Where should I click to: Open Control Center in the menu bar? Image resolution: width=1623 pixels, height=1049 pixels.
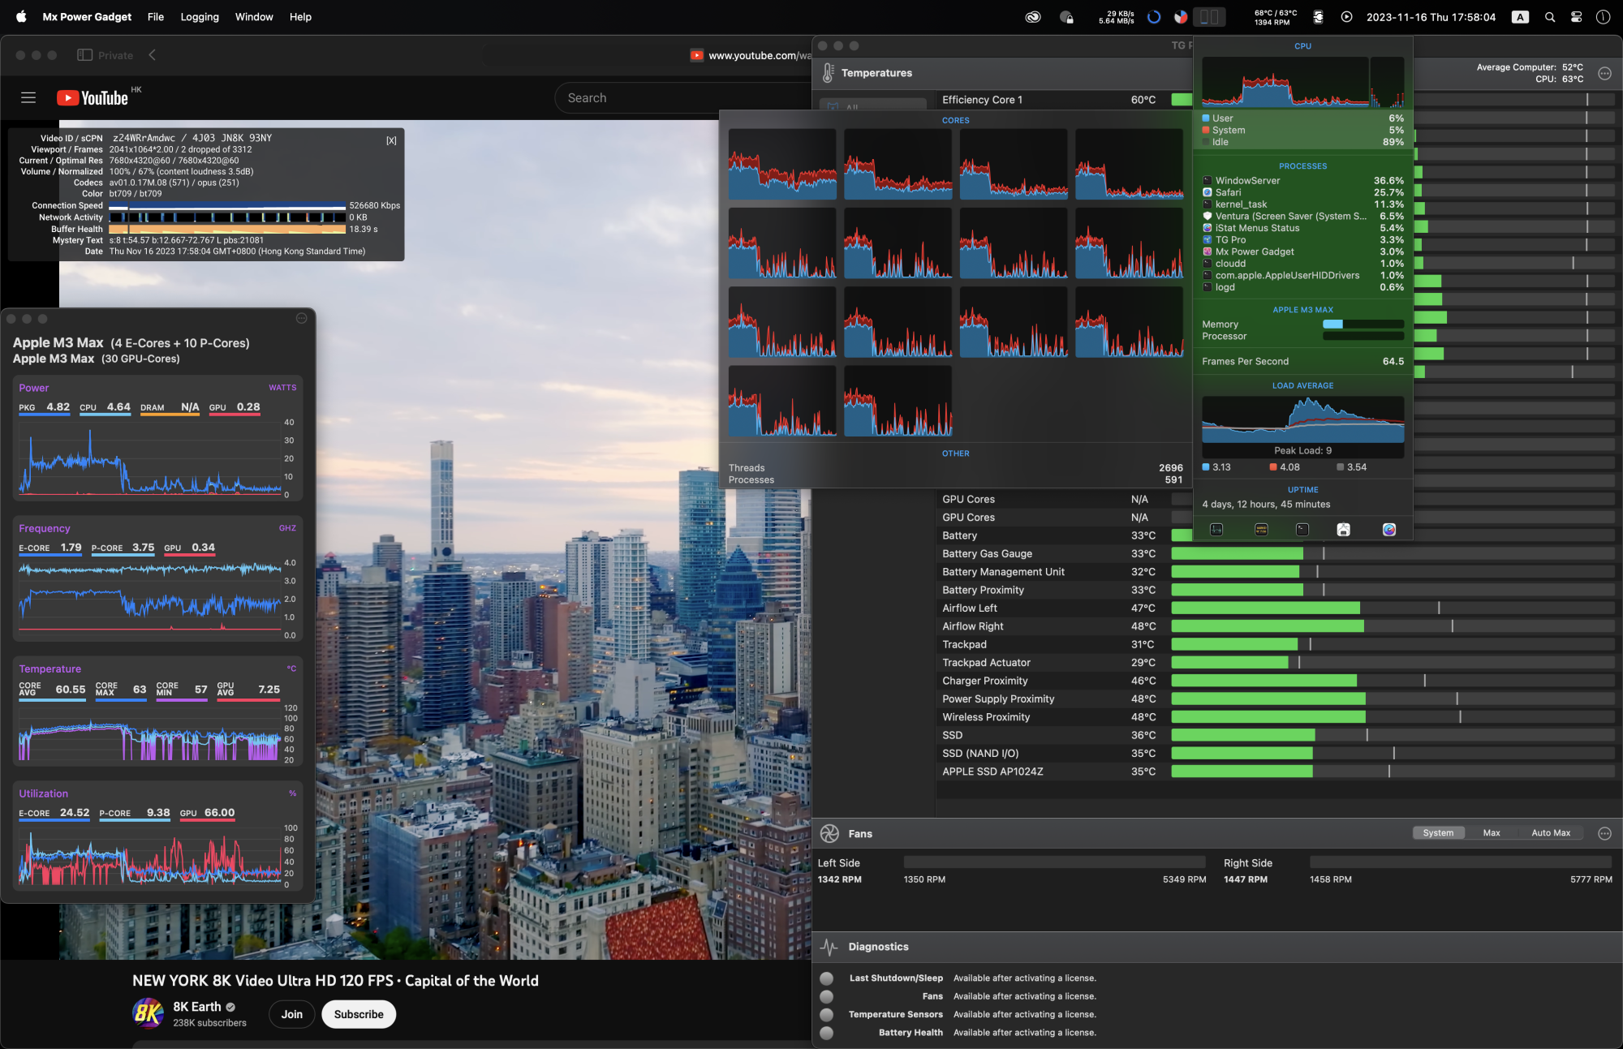tap(1576, 17)
